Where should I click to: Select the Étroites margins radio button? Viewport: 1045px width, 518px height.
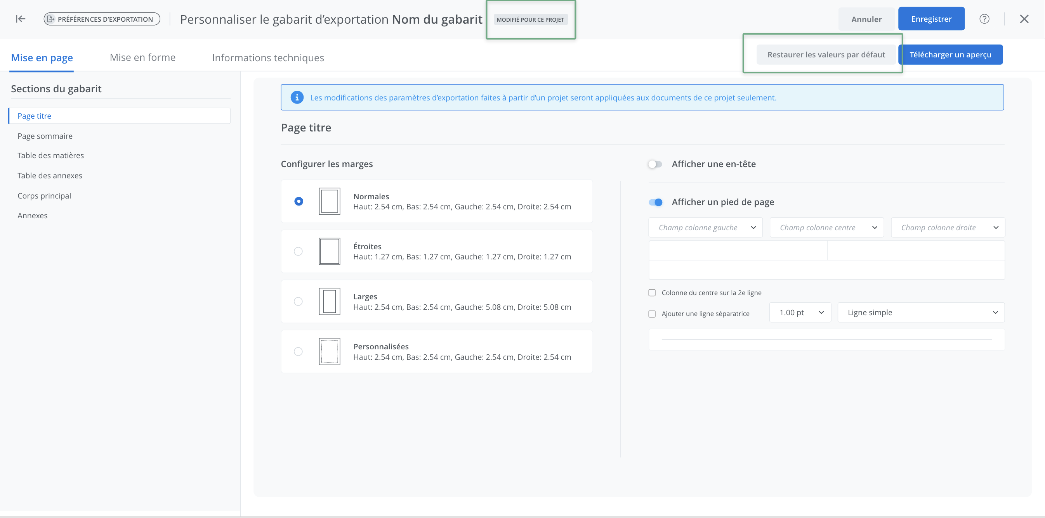click(x=298, y=251)
